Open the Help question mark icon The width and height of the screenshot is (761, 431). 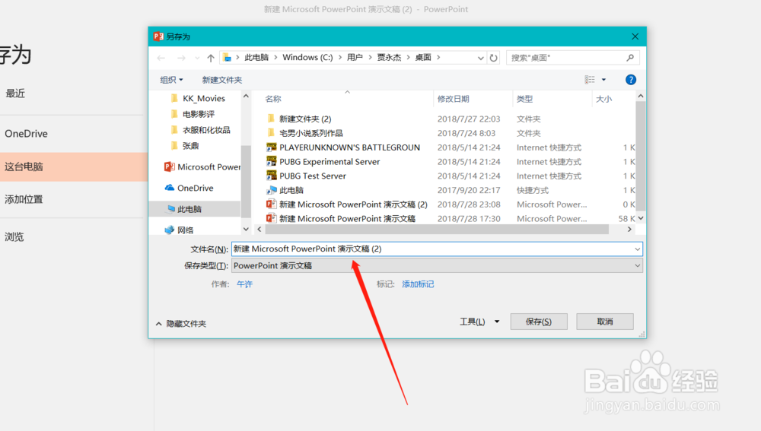coord(630,80)
